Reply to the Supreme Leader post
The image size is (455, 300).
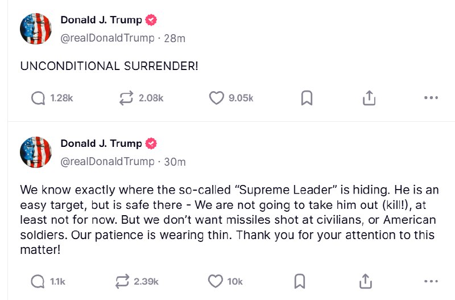38,281
